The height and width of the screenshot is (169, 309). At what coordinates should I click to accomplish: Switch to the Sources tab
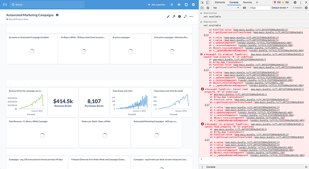(x=247, y=2)
